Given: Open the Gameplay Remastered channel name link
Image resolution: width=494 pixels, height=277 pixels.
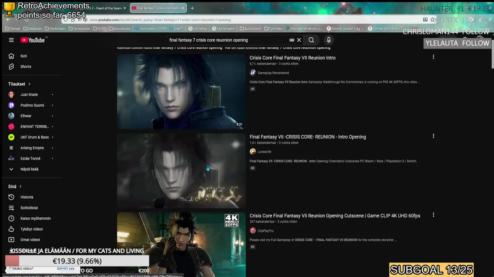Looking at the screenshot, I should click(273, 73).
